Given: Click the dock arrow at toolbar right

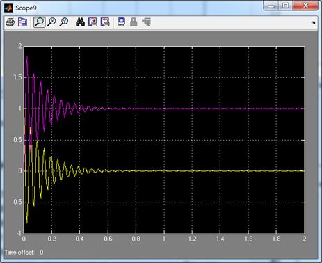Looking at the screenshot, I should coord(313,23).
